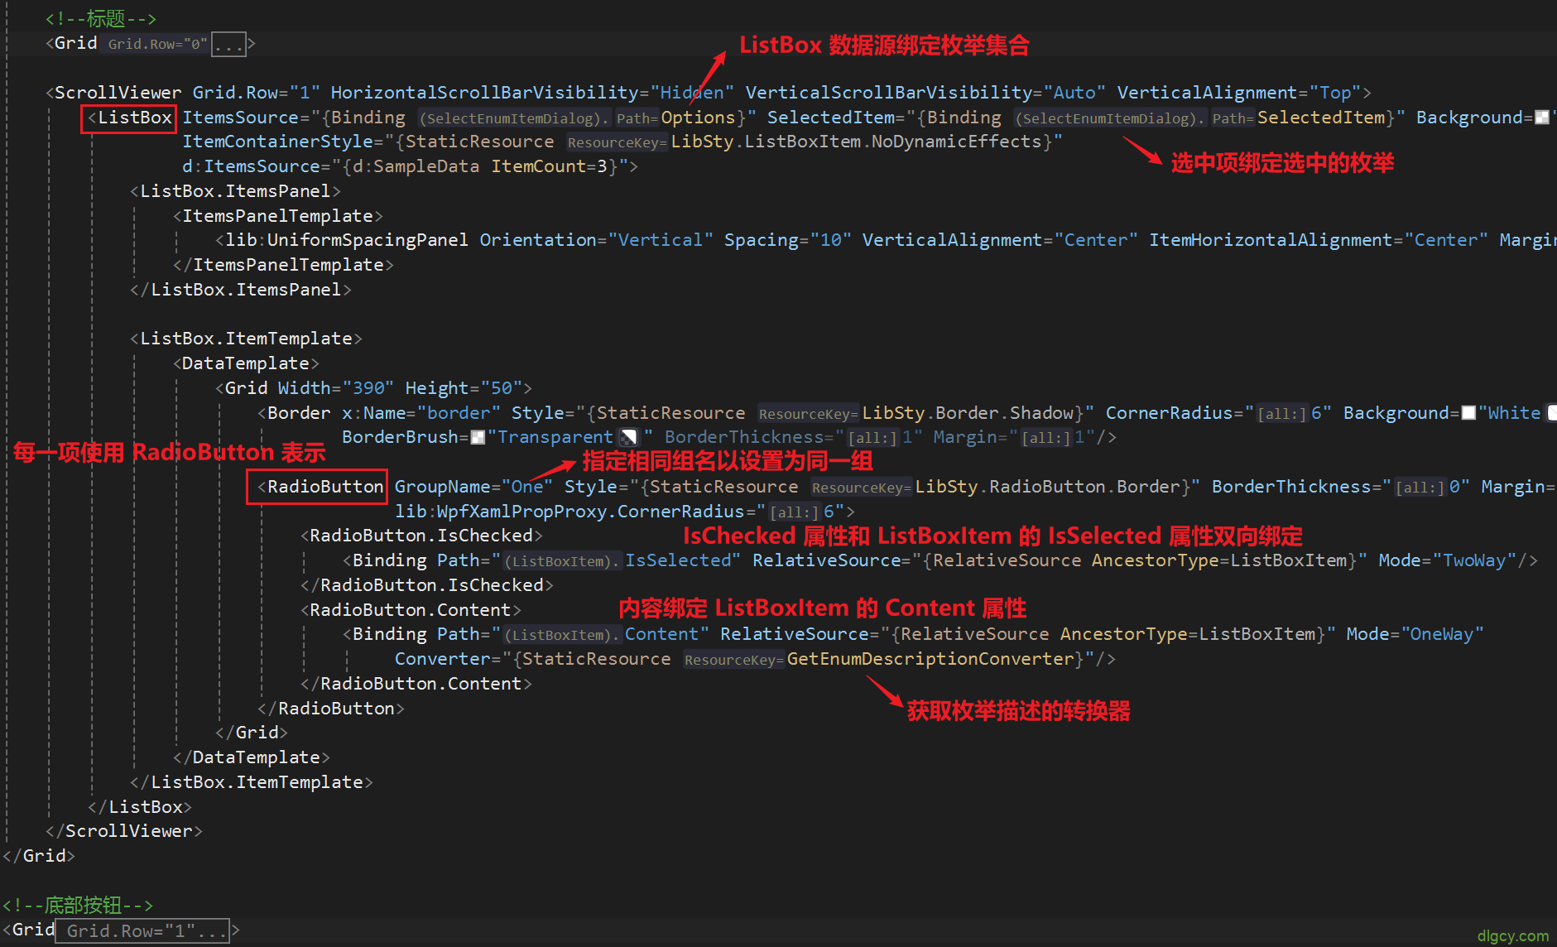
Task: Click the <!--标题--> comment
Action: (101, 18)
